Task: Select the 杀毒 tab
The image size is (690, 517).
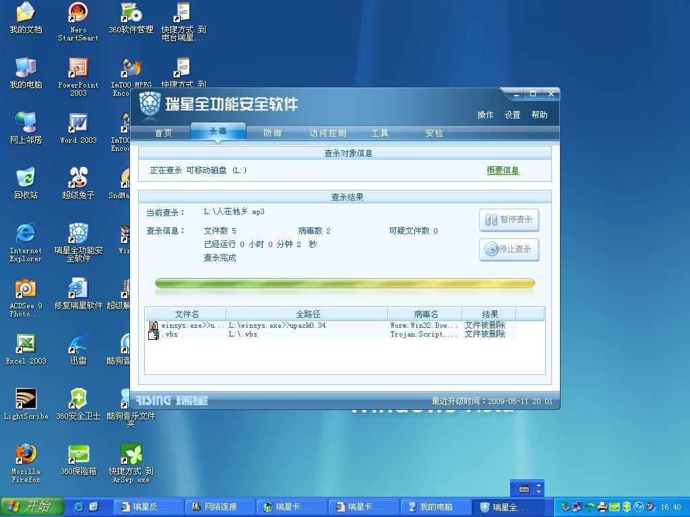Action: pos(218,131)
